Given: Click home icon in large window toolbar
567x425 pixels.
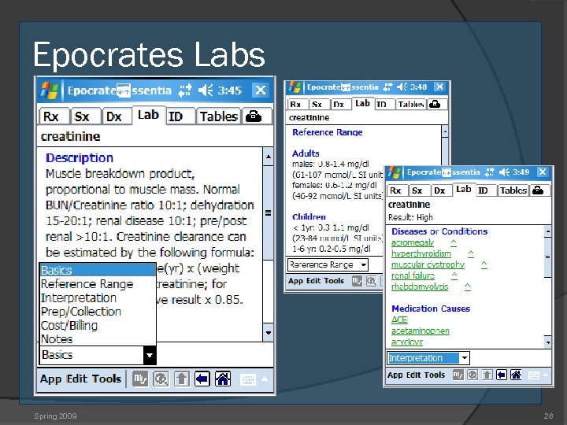Looking at the screenshot, I should click(223, 379).
